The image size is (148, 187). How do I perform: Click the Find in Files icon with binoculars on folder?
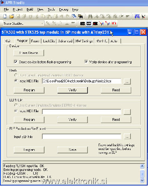[x=80, y=16]
